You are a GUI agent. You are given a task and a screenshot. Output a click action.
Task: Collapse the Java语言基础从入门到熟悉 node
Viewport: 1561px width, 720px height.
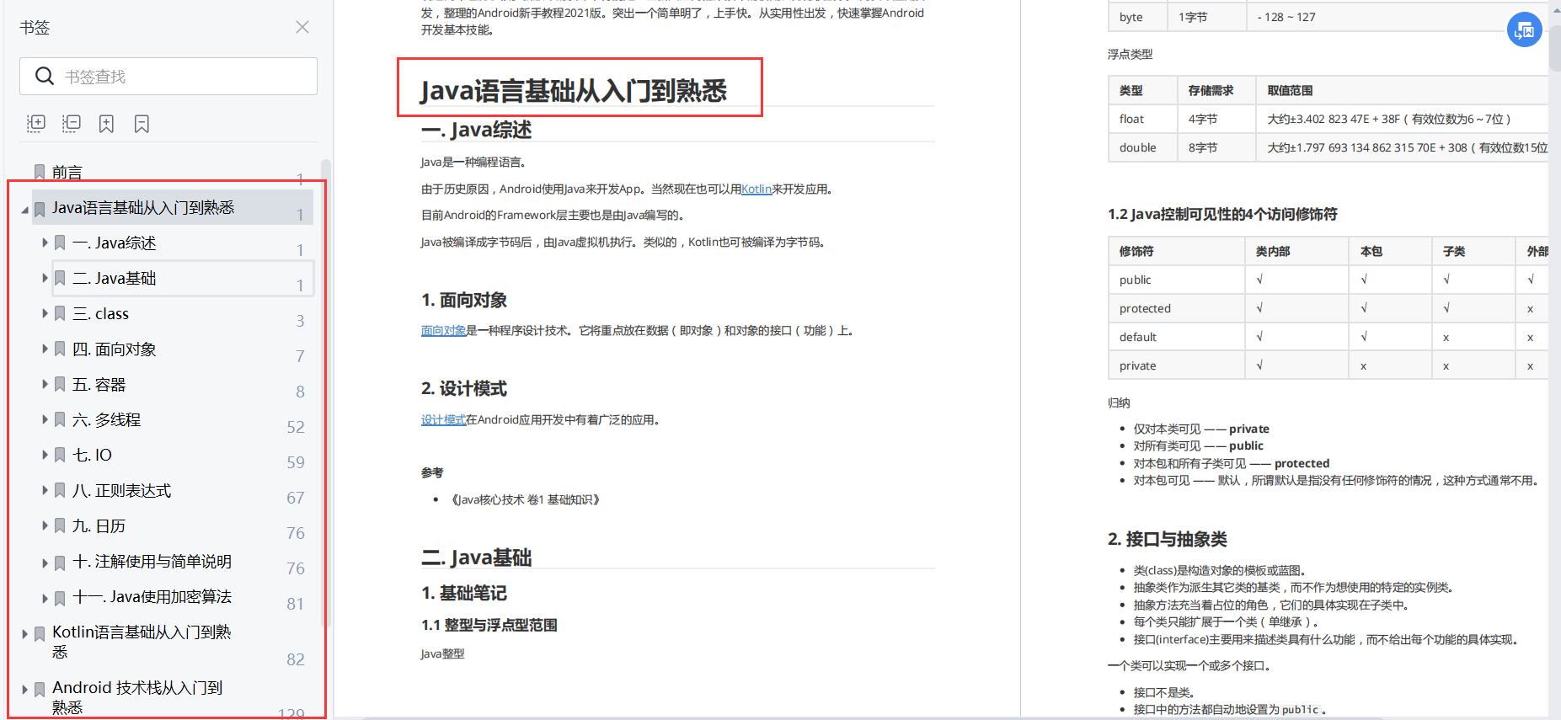tap(24, 209)
